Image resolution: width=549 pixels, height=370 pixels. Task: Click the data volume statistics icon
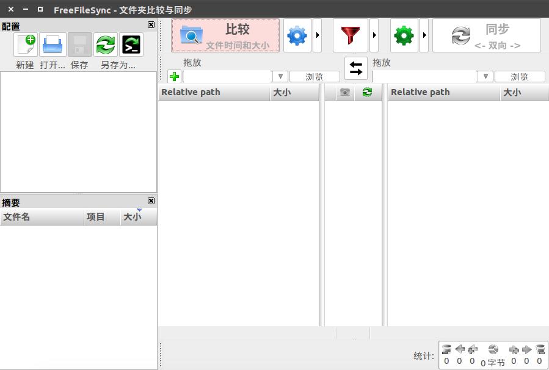(493, 349)
